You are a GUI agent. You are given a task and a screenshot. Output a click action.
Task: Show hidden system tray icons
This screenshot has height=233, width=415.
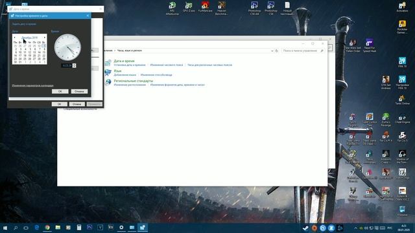(355, 228)
